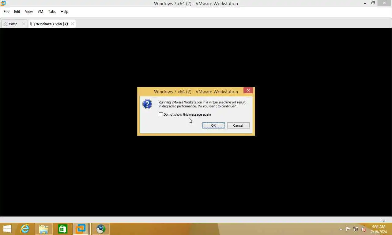Click the VM tab page icon
Screen dimensions: 392x235
[x=32, y=24]
